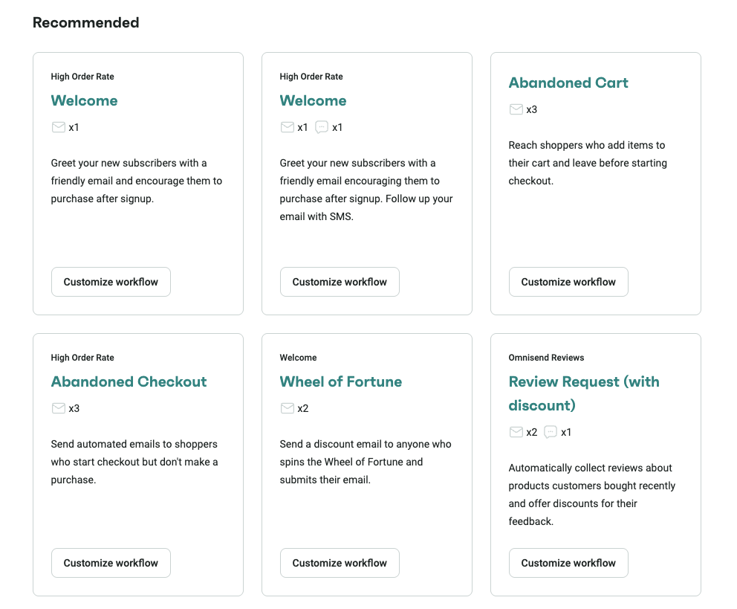
Task: Click the email icon in second Welcome card
Action: [288, 127]
